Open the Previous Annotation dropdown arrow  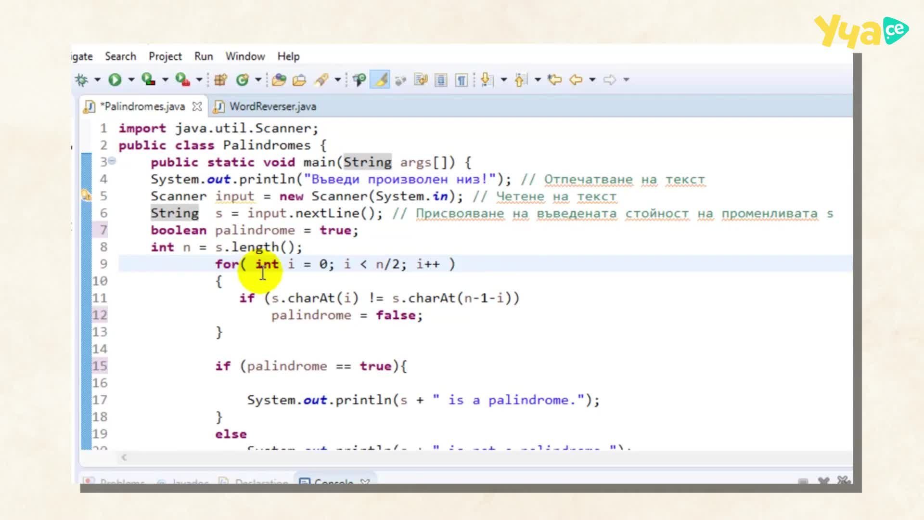click(x=538, y=79)
